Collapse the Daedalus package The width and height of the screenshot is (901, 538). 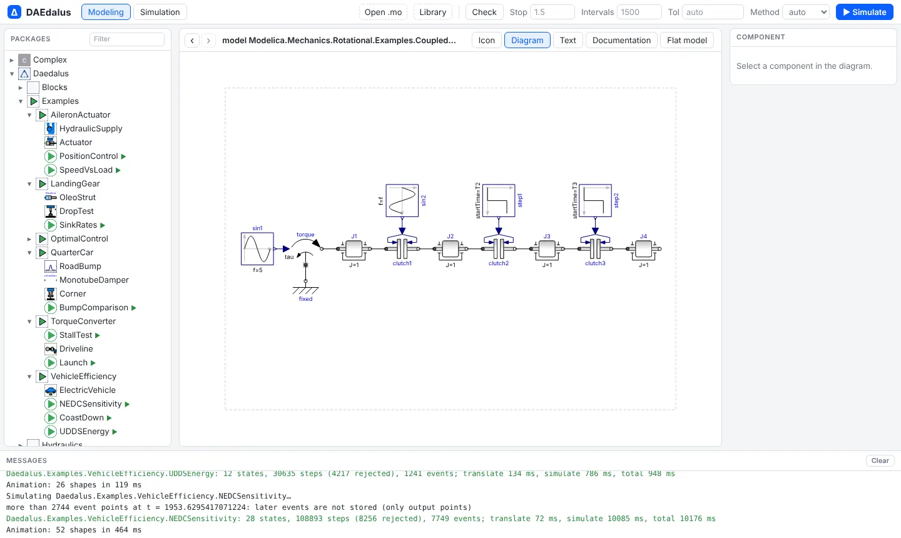point(12,74)
